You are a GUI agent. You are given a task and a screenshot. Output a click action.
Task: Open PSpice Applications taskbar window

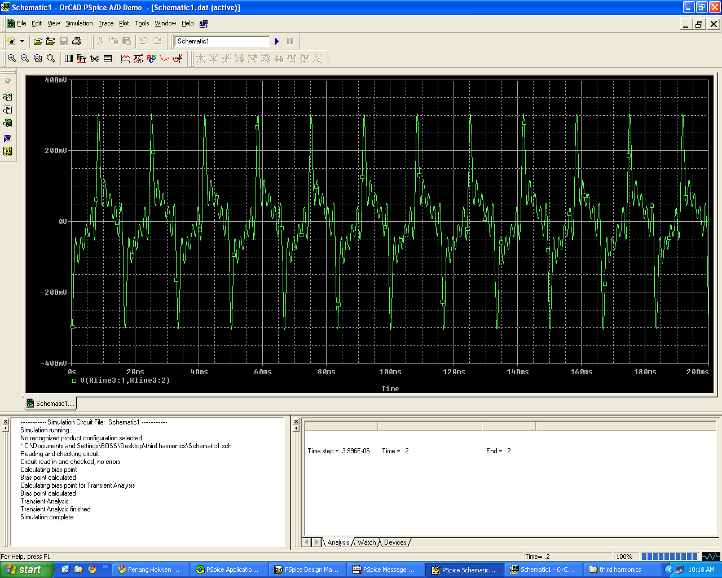228,570
